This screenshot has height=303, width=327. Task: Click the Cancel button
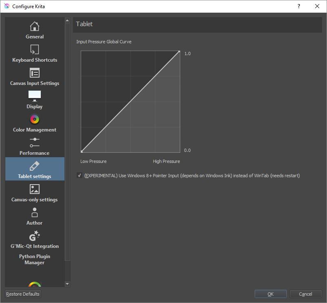tap(305, 294)
